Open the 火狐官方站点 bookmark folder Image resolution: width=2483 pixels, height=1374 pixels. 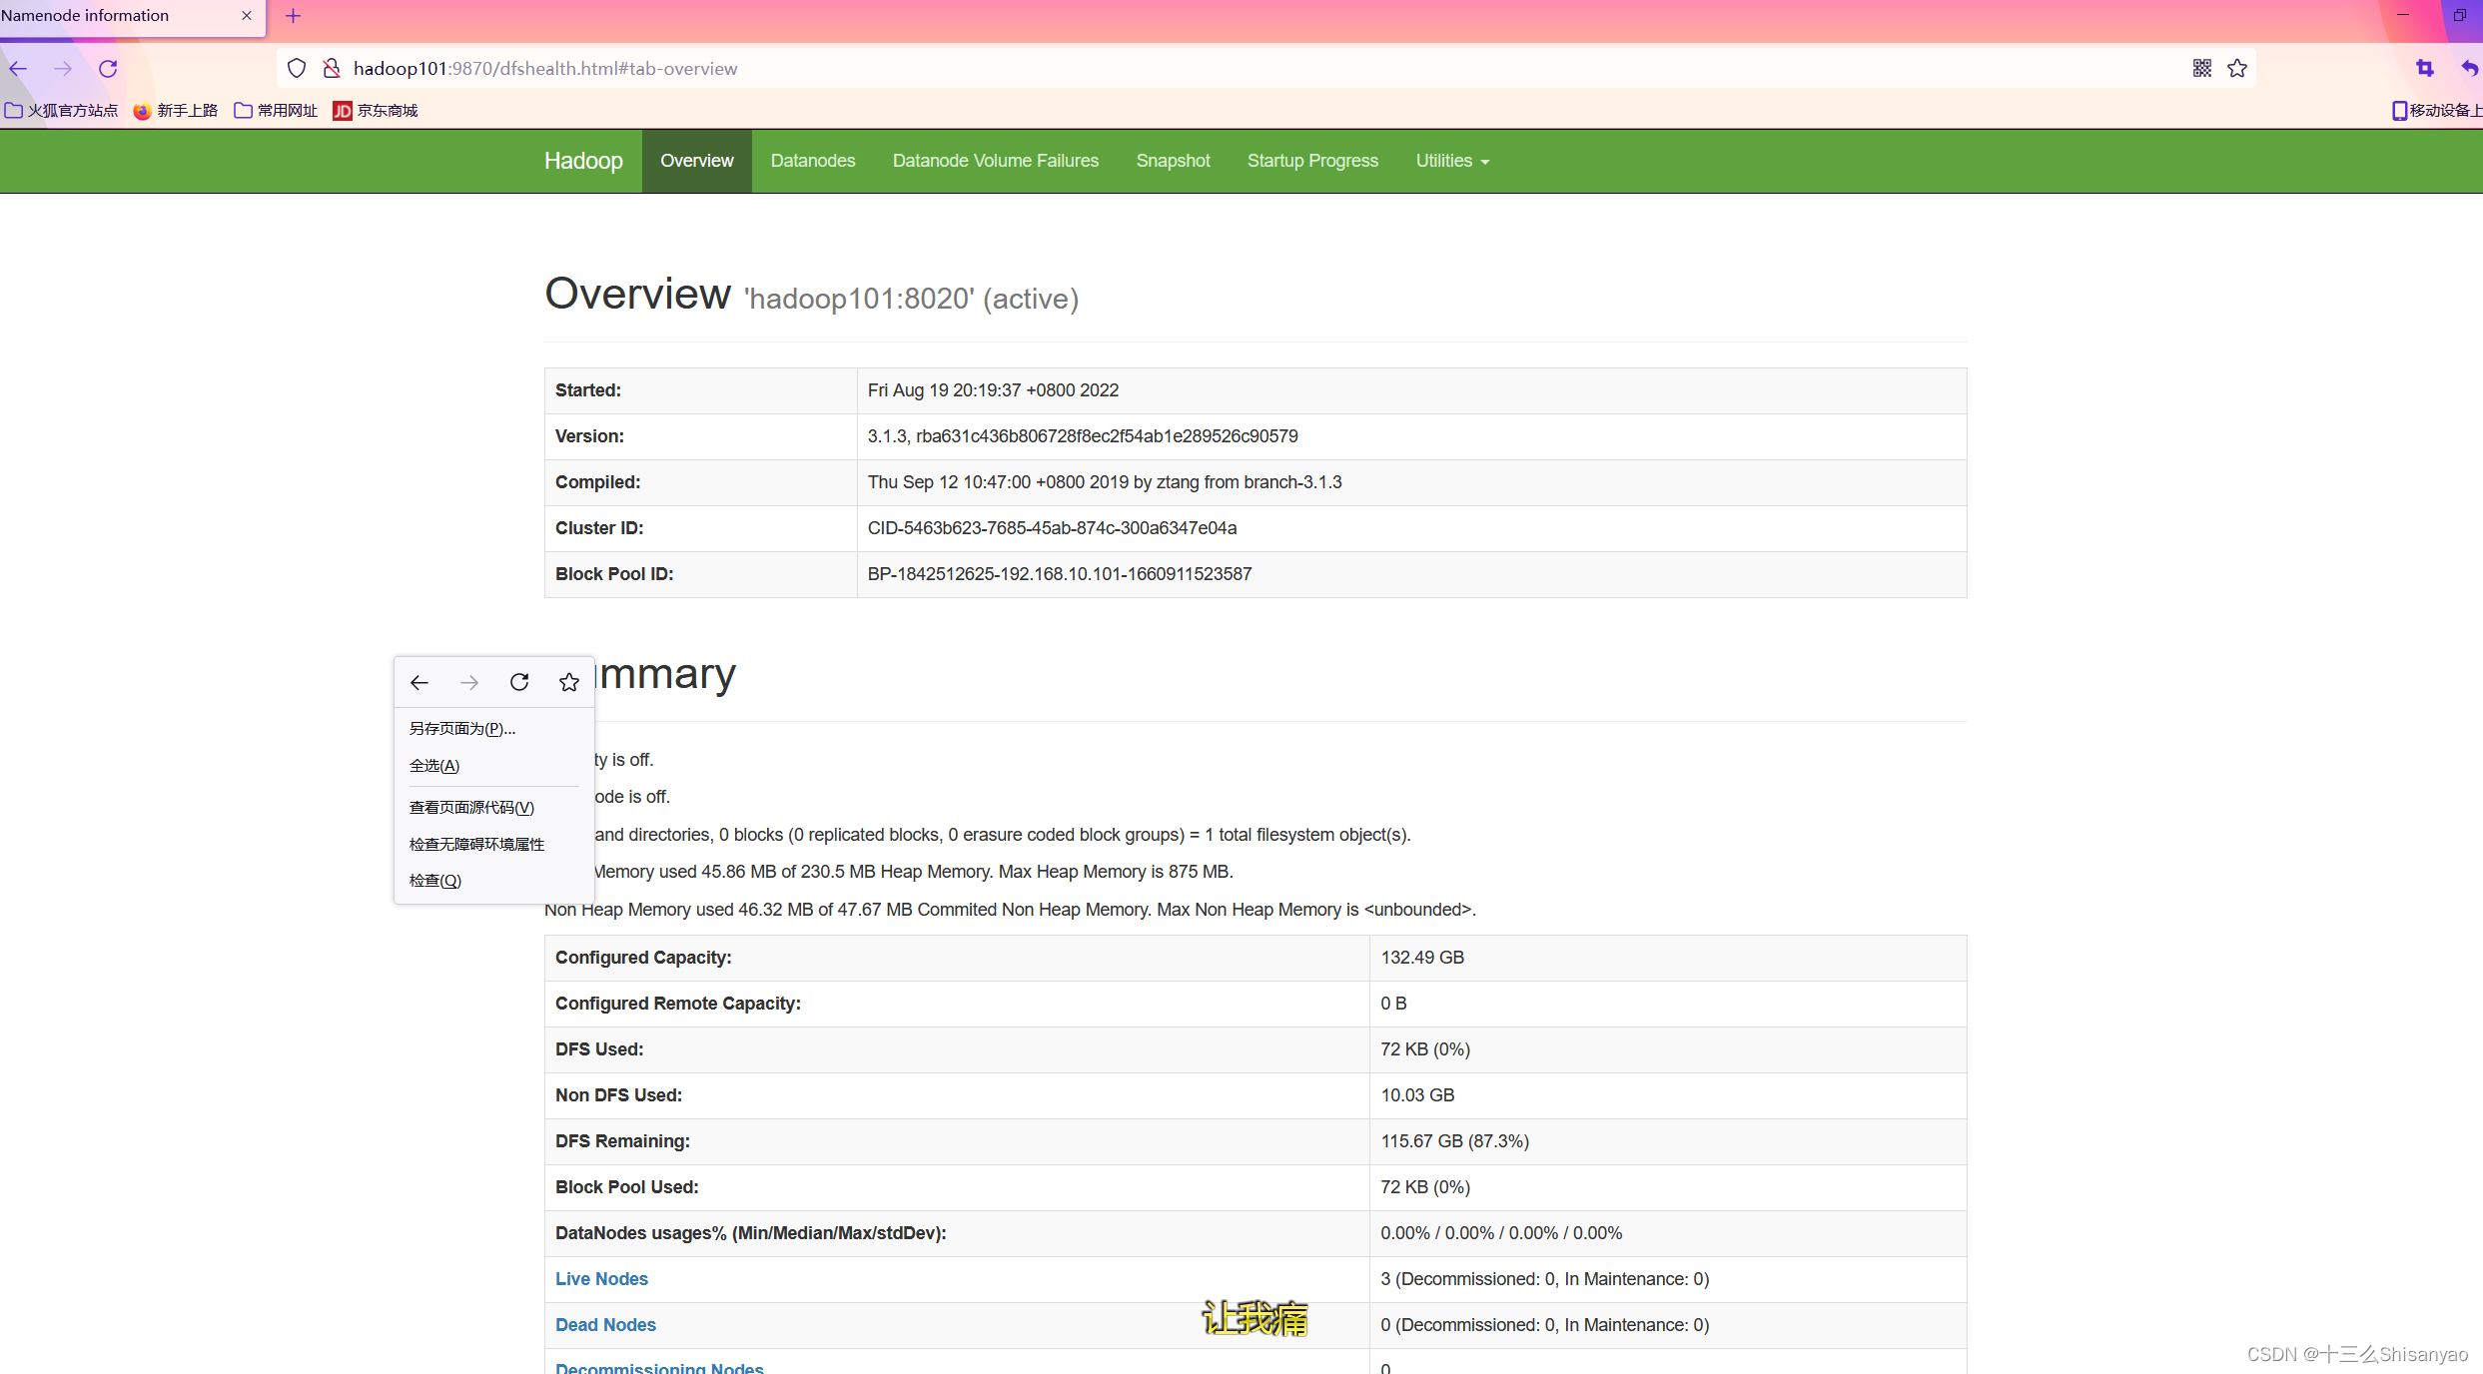point(61,110)
